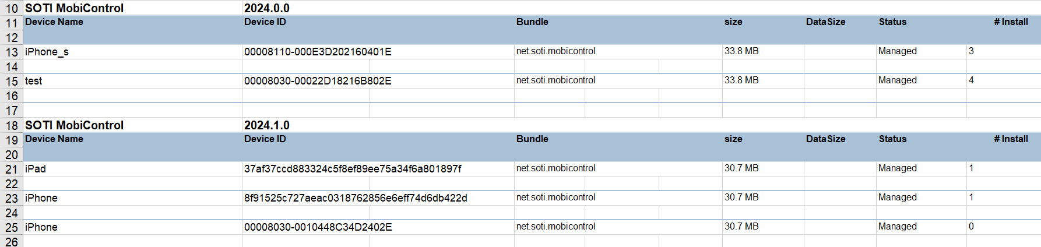Click the iPad device name cell
The width and height of the screenshot is (1041, 247).
[133, 169]
